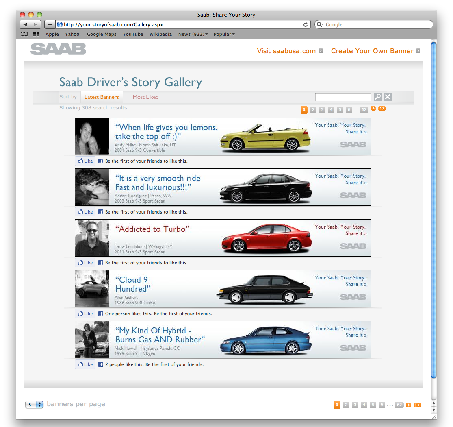Image resolution: width=453 pixels, height=427 pixels.
Task: Open the banners per page dropdown
Action: pyautogui.click(x=34, y=405)
